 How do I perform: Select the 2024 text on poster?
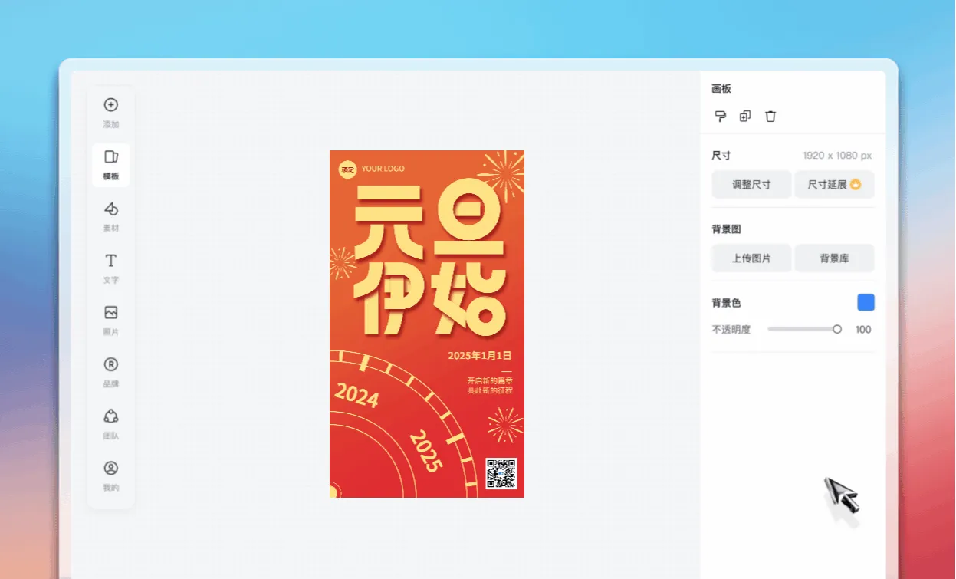(357, 396)
